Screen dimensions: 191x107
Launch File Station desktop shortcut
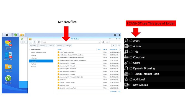click(x=8, y=68)
